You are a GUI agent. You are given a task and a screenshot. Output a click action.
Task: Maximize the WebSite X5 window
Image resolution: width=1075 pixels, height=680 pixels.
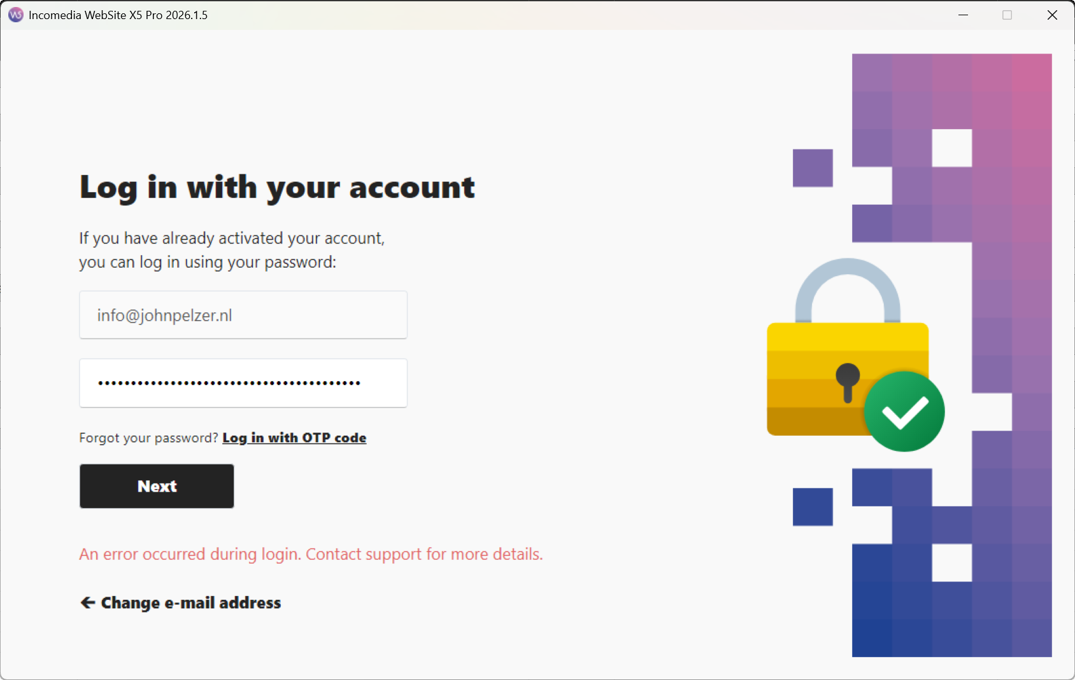pyautogui.click(x=1007, y=15)
